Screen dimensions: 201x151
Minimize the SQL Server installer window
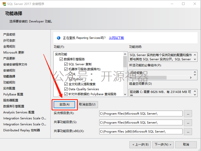172,4
